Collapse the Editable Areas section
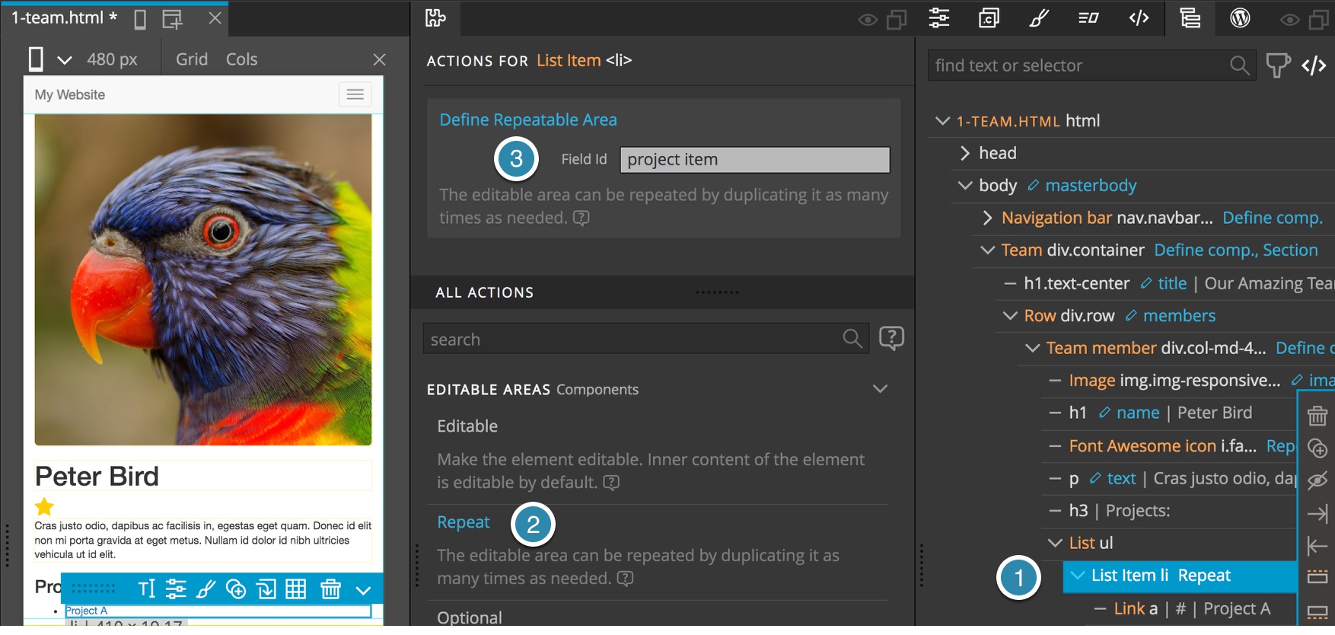 (x=881, y=389)
